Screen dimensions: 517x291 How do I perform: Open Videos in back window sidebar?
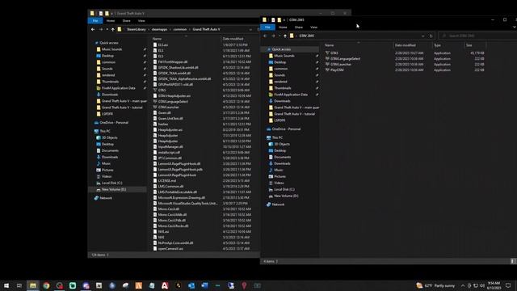106,176
